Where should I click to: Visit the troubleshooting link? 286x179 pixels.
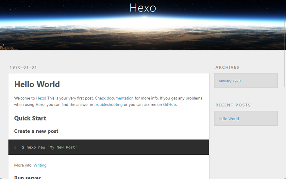[108, 105]
